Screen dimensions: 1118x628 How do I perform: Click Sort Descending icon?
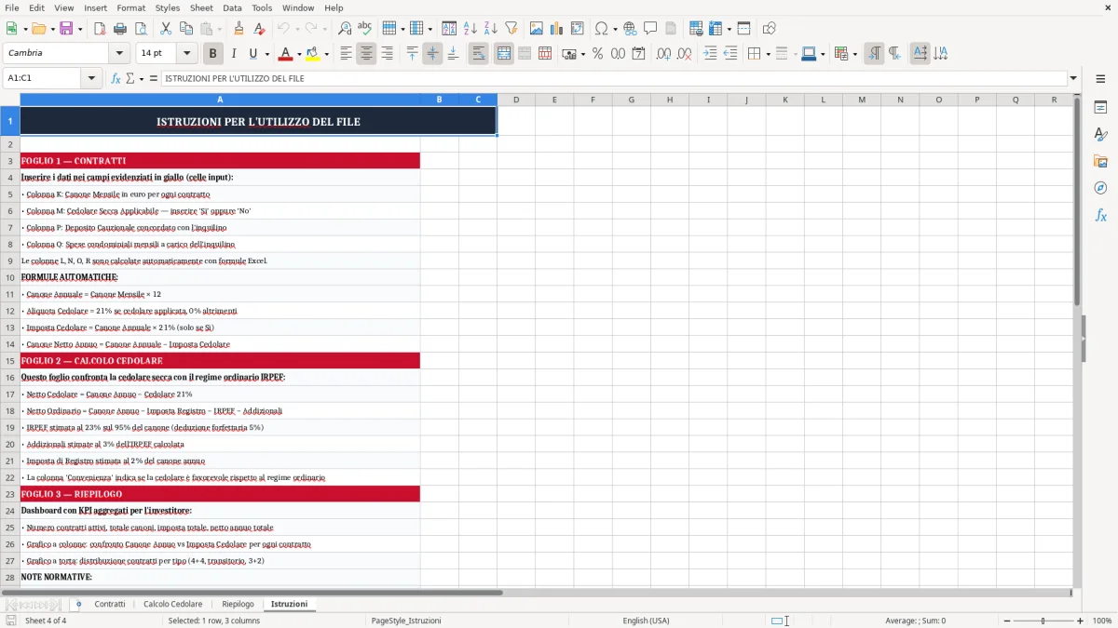(491, 29)
